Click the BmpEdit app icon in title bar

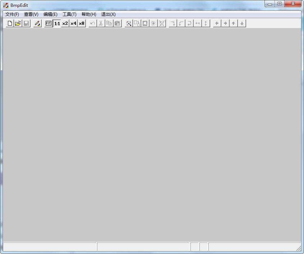click(6, 5)
